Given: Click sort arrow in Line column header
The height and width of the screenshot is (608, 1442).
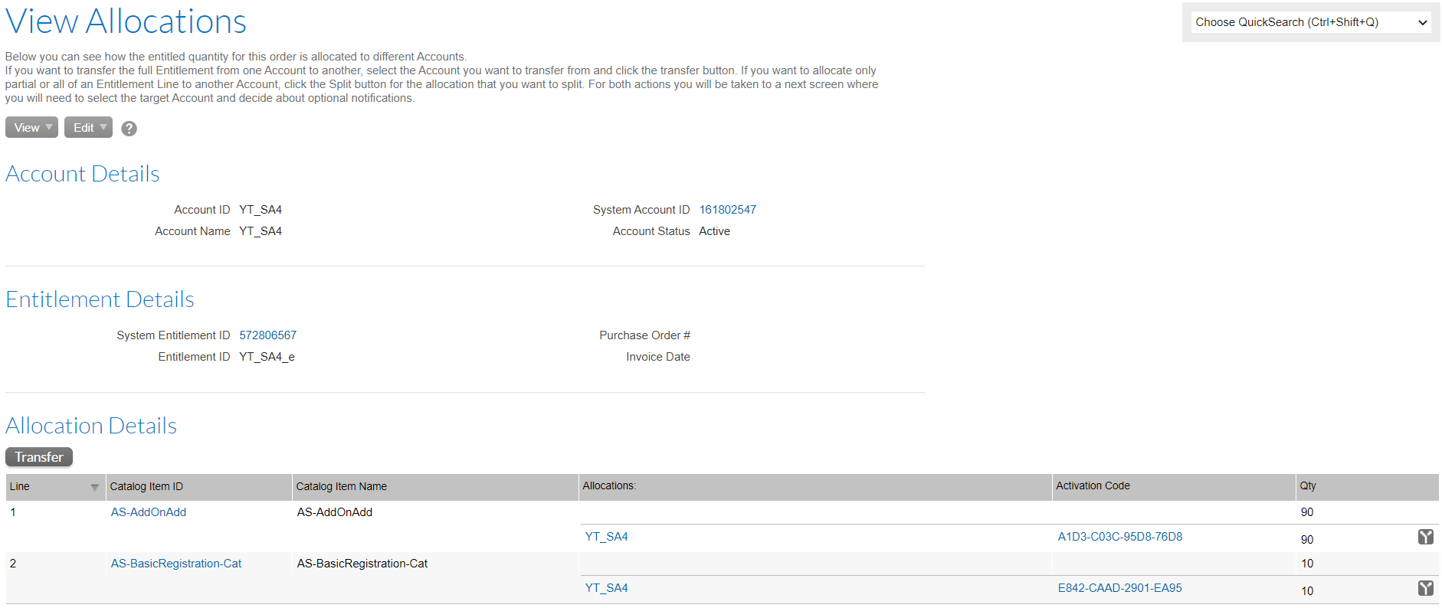Looking at the screenshot, I should coord(95,487).
